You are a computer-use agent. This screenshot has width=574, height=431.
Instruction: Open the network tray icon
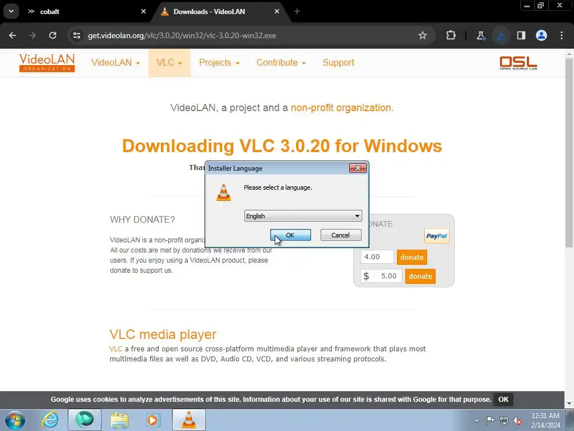(504, 420)
